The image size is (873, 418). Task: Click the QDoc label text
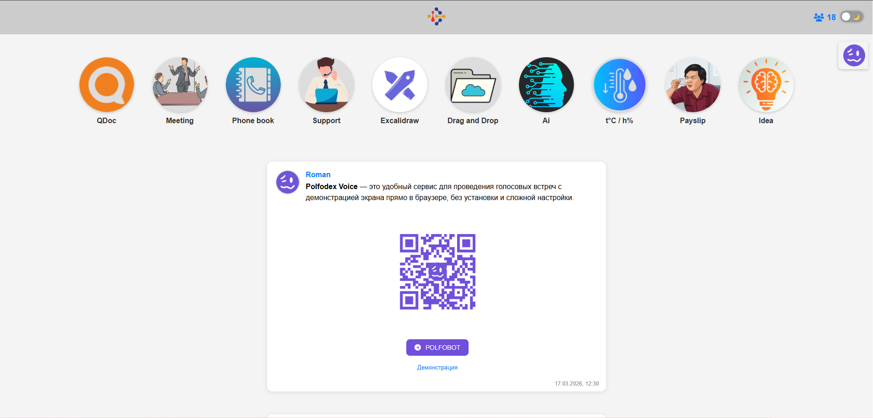click(107, 121)
